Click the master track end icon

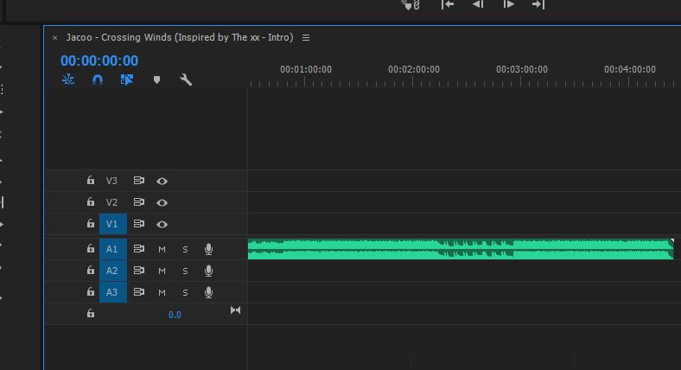click(235, 310)
